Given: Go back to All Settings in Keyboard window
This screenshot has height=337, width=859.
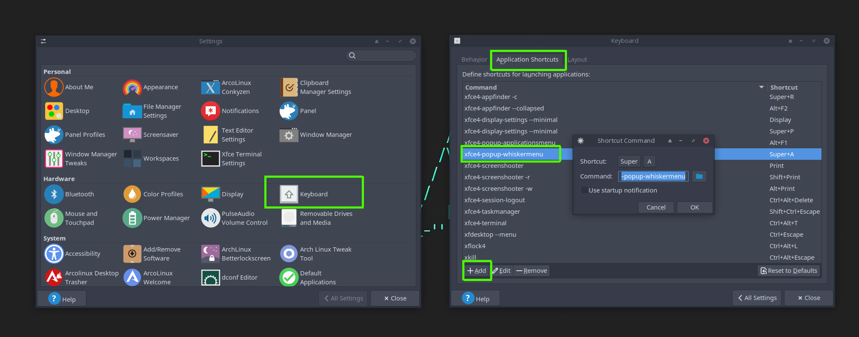Looking at the screenshot, I should click(758, 298).
